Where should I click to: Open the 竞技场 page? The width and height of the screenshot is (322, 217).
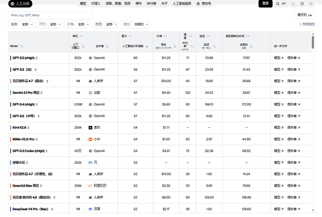204,3
